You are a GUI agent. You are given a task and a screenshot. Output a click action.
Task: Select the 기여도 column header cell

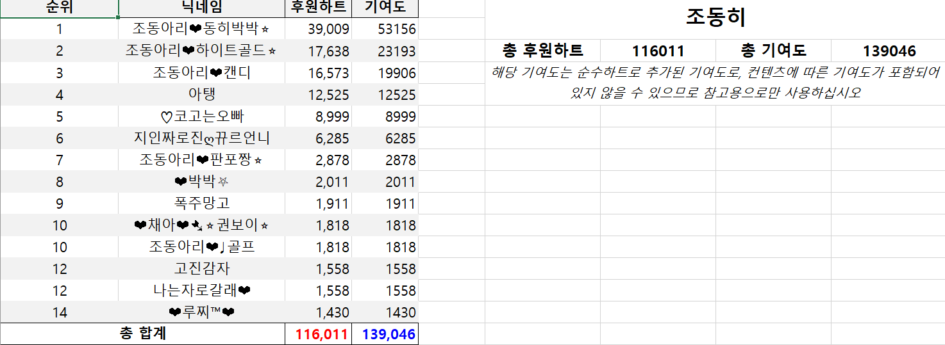pos(385,8)
